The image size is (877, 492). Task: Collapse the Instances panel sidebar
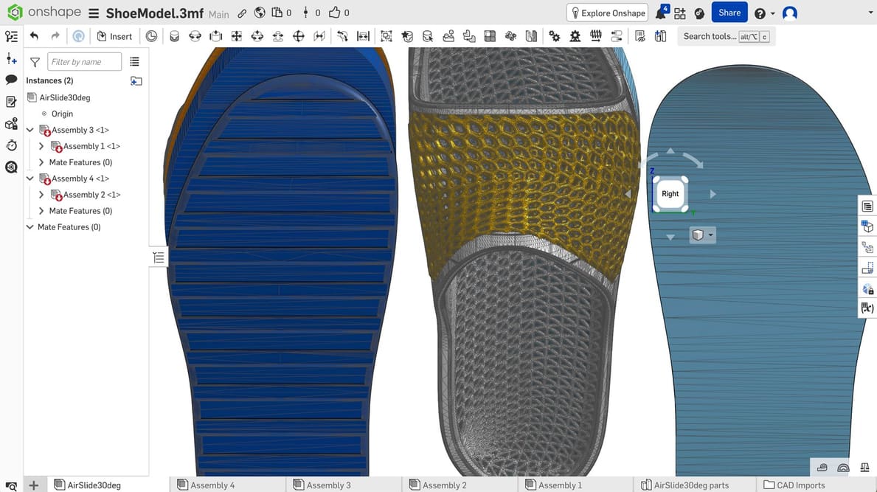click(x=158, y=257)
